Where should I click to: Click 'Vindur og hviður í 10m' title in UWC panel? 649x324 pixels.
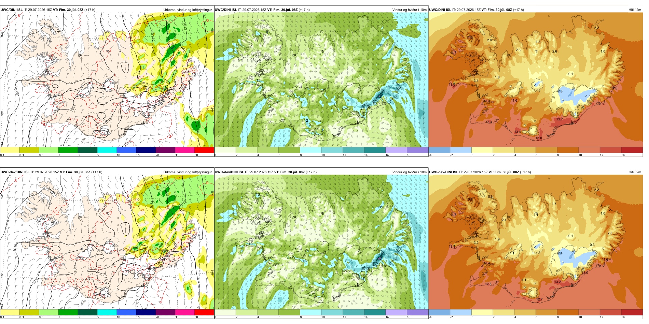tap(409, 10)
